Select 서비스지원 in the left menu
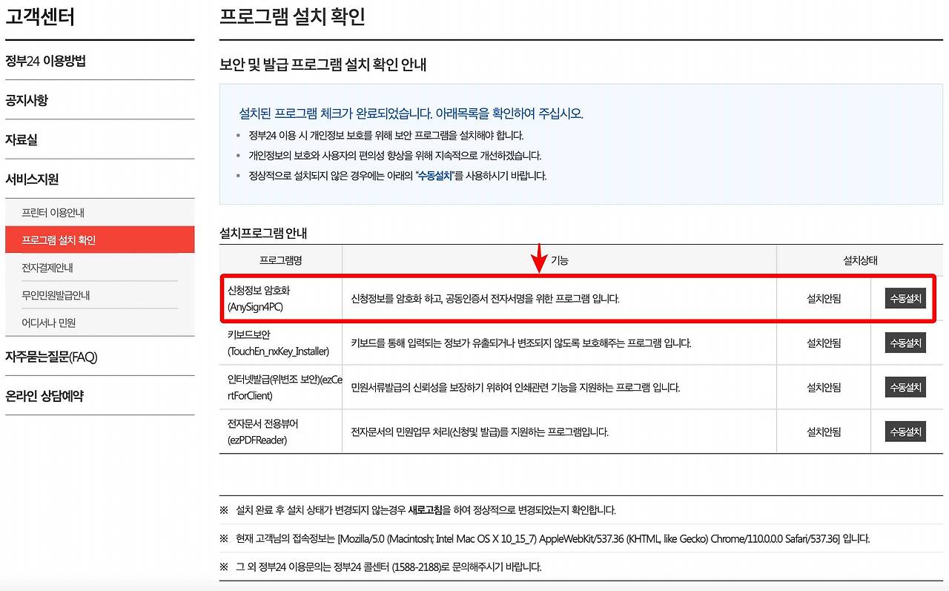Viewport: 949px width, 591px height. tap(32, 178)
